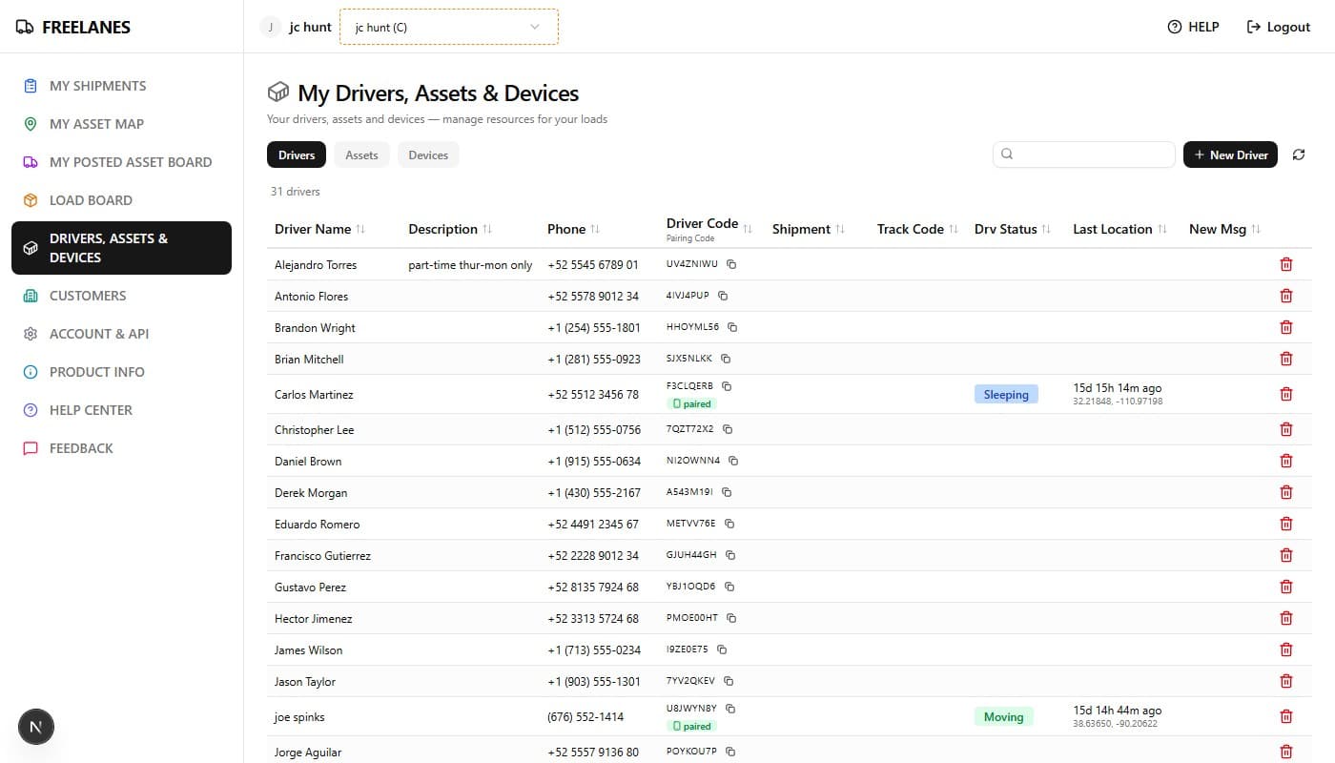
Task: Remove Brandon Wright using trash icon
Action: point(1285,327)
